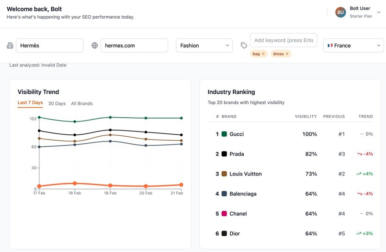The image size is (386, 252).
Task: Click the downward trend arrow for Balenciaga
Action: pos(359,194)
